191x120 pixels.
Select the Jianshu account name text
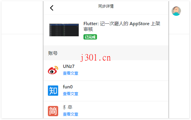click(68, 107)
